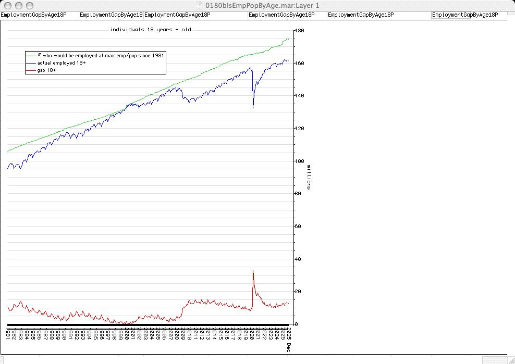
Task: Click the document proxy icon in title bar
Action: click(200, 5)
